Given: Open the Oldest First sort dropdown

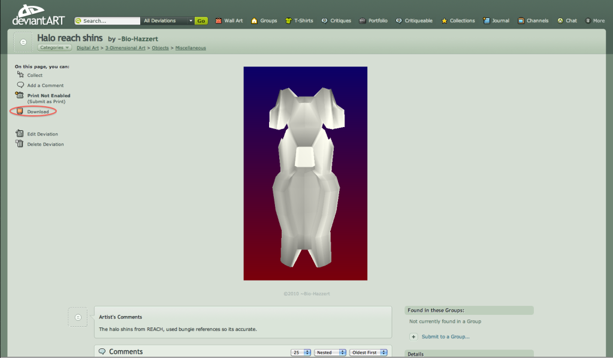Looking at the screenshot, I should click(x=369, y=353).
